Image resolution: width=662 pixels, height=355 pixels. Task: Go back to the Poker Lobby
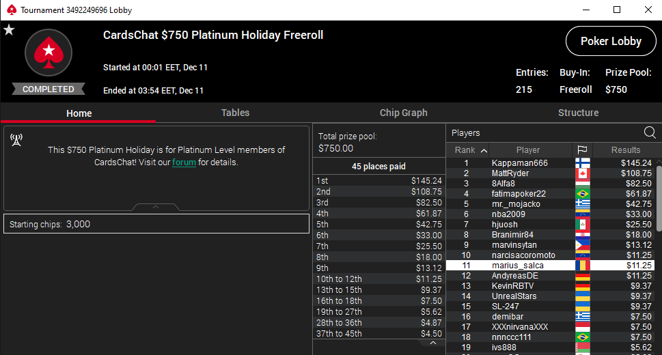point(611,41)
